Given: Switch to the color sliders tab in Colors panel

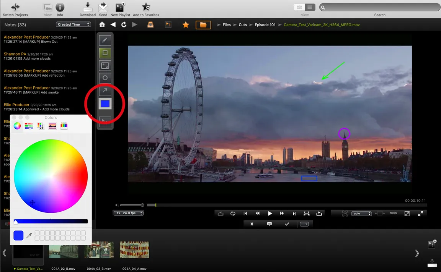Looking at the screenshot, I should (x=29, y=126).
